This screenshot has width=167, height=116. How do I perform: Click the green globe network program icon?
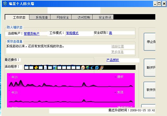88,67
